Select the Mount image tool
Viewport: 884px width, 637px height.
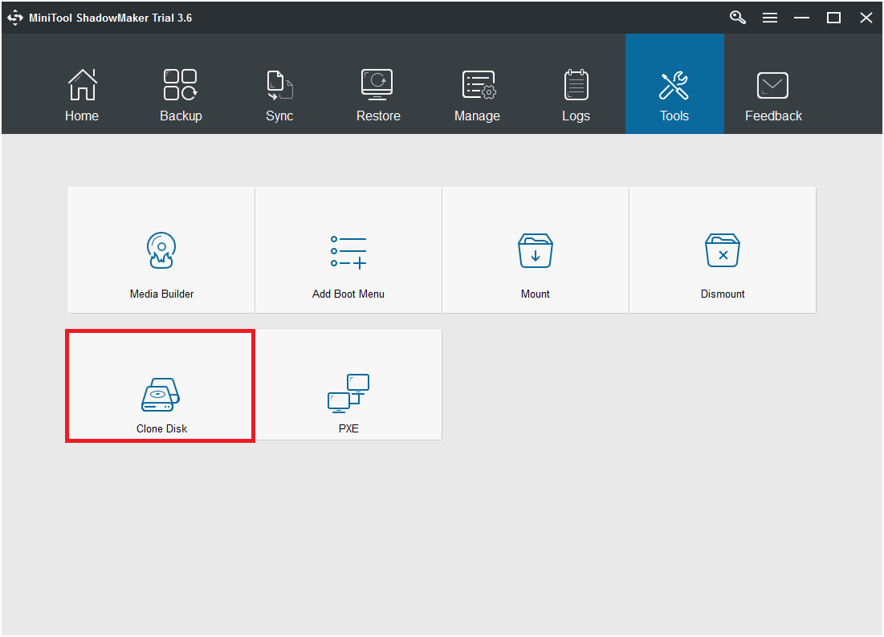click(536, 250)
